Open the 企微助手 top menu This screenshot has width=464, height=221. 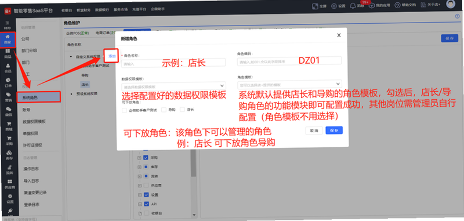[x=158, y=9]
